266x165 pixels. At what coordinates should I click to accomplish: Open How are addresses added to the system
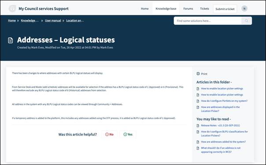(x=223, y=142)
